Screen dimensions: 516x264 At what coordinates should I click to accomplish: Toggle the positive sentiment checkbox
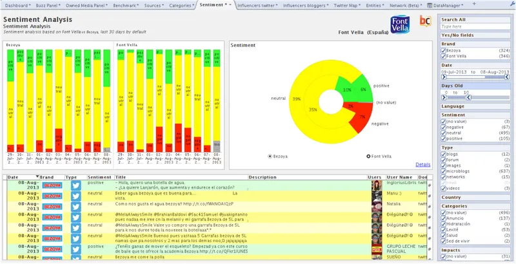tap(443, 138)
